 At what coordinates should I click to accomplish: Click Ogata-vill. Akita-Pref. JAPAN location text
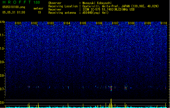pyautogui.click(x=121, y=6)
